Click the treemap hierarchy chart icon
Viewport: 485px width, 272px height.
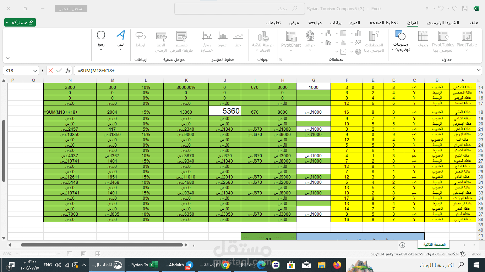[x=343, y=33]
